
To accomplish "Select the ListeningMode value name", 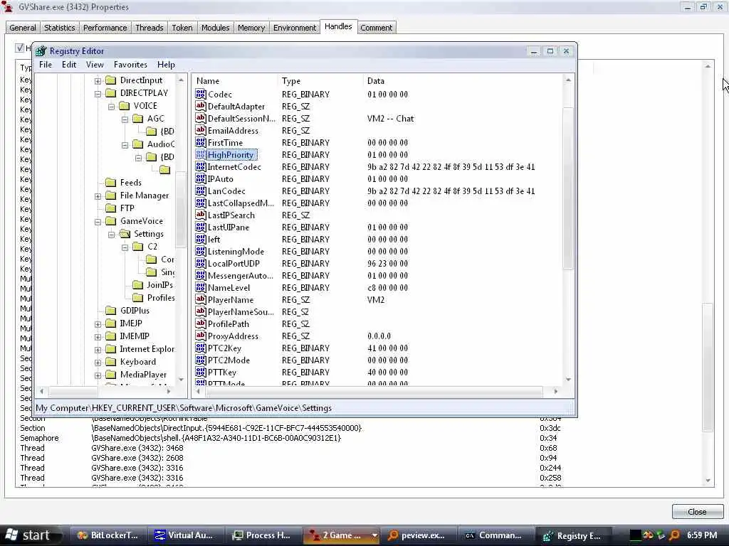I will (x=236, y=251).
